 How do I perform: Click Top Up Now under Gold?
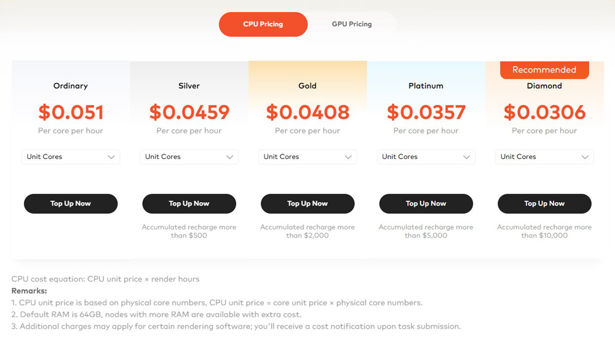click(x=307, y=203)
